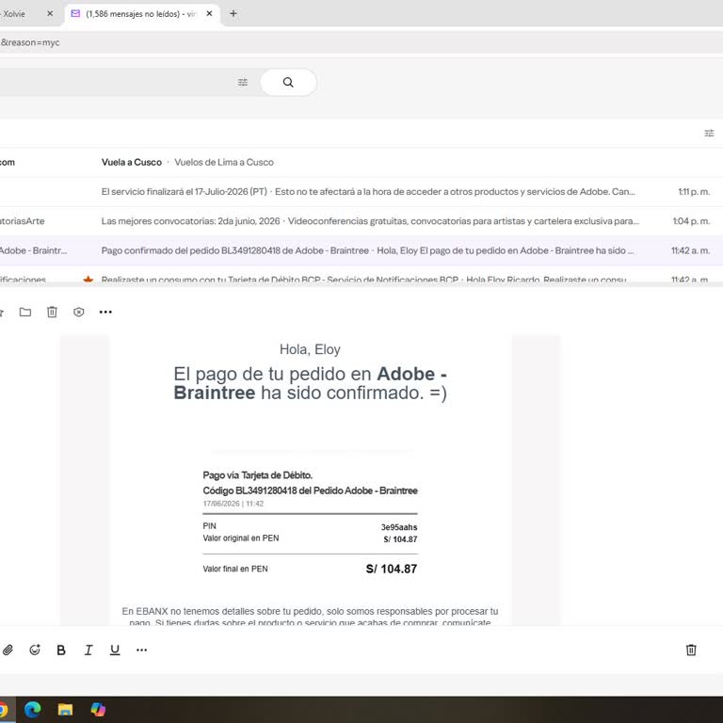Move email to folder icon

(25, 313)
